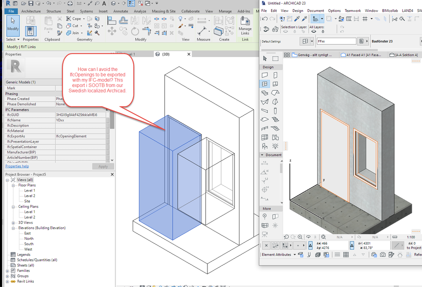
Task: Collapse Floor Plans node in Project Browser
Action: click(13, 185)
